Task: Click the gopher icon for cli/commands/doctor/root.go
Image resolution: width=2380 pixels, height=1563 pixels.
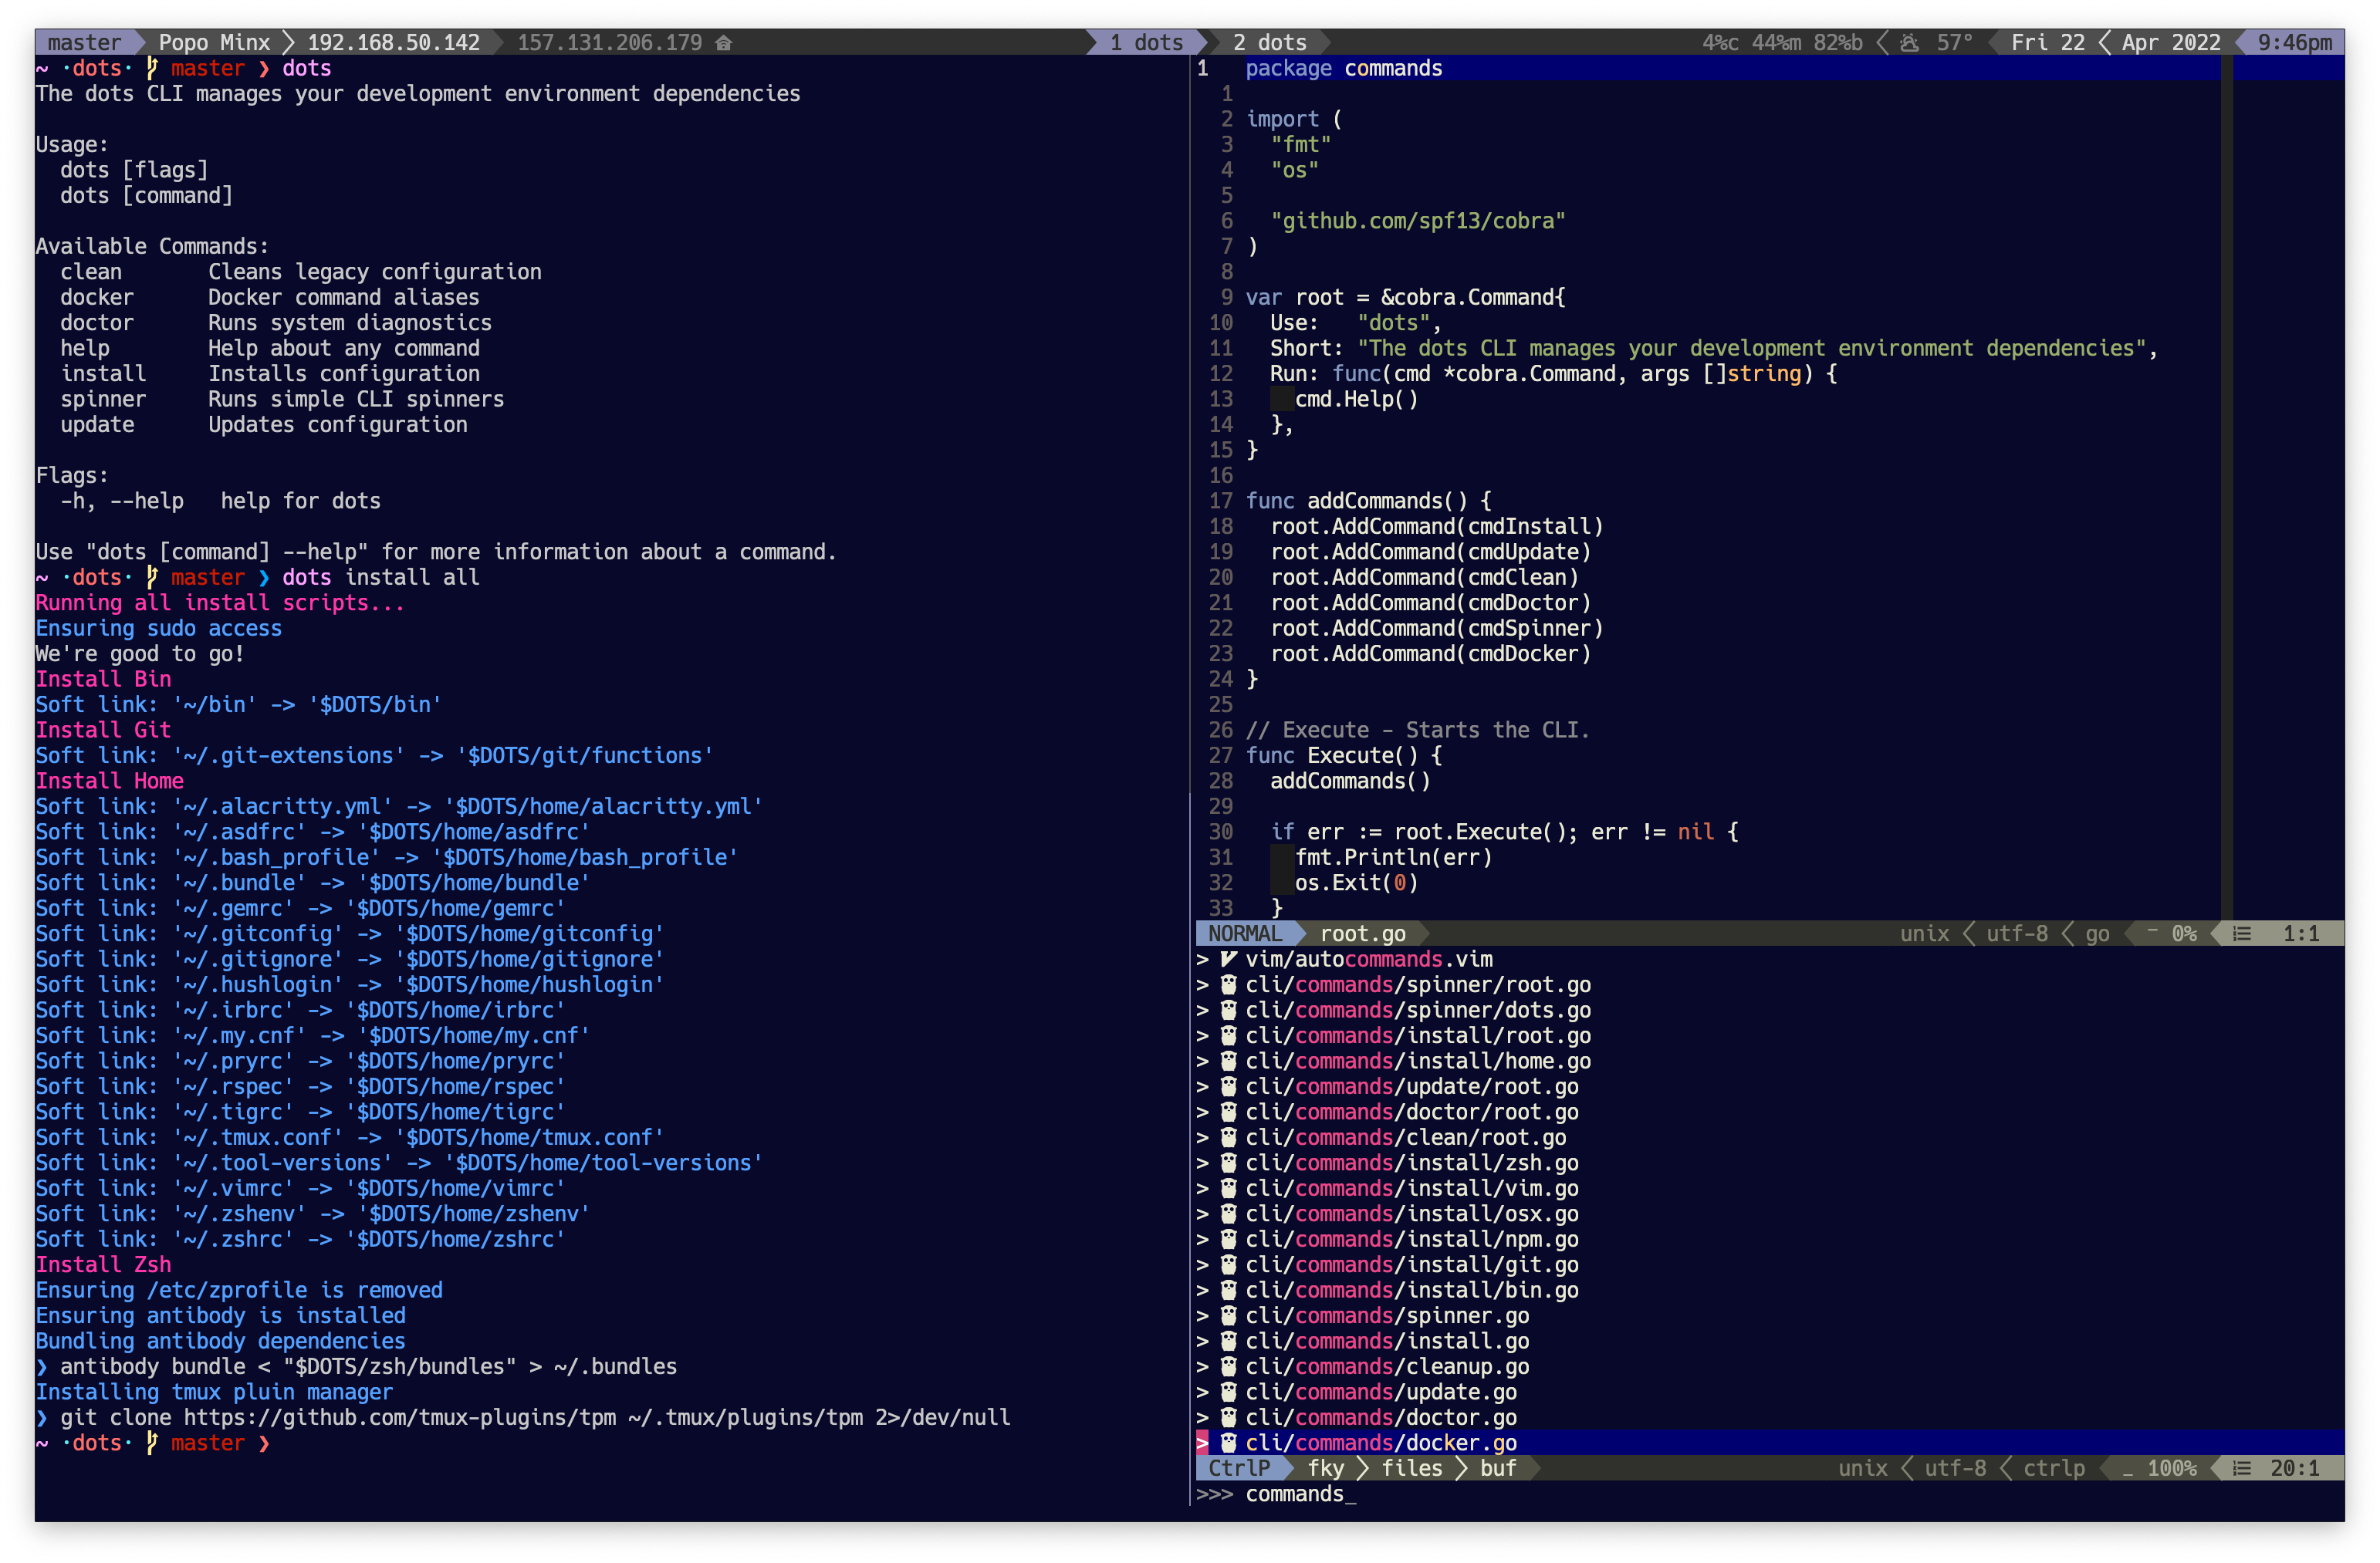Action: click(x=1228, y=1112)
